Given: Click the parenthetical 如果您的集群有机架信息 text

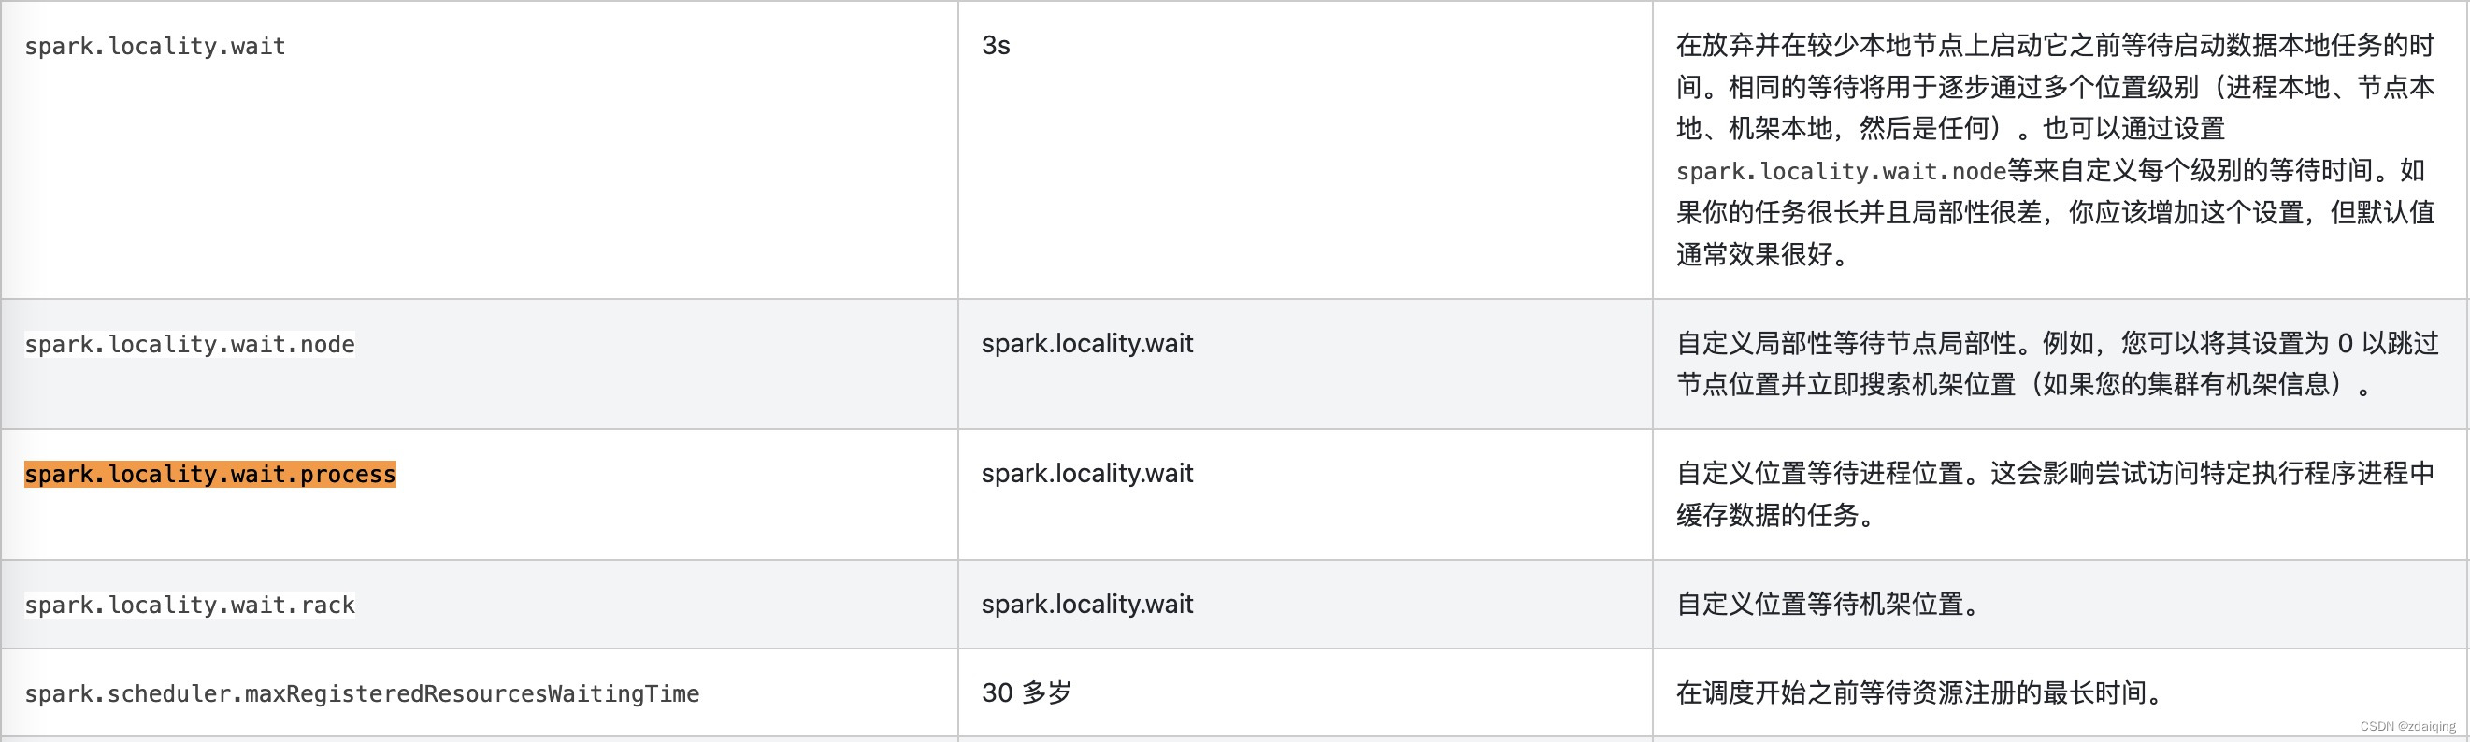Looking at the screenshot, I should 2191,384.
